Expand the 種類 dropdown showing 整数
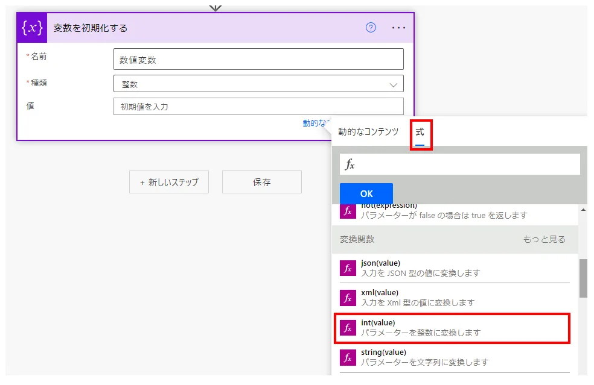594x385 pixels. click(258, 84)
